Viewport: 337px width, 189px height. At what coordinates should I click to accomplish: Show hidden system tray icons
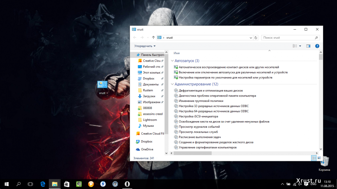282,184
